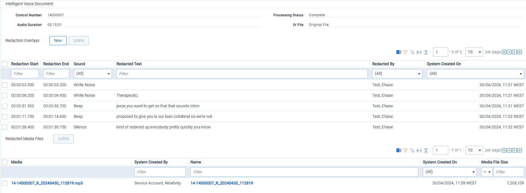Image resolution: width=526 pixels, height=193 pixels.
Task: Jump to first page of Redacted Media Files
Action: (x=504, y=150)
